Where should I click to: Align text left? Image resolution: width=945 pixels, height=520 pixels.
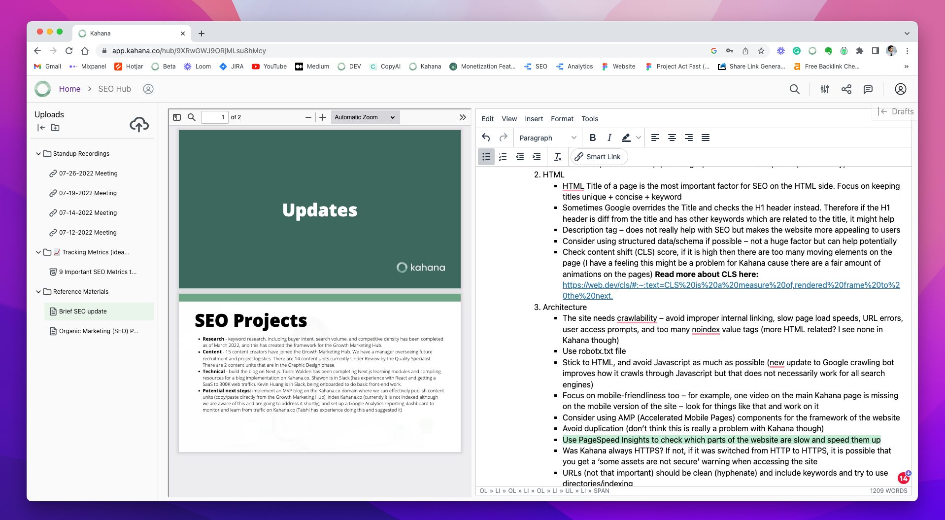(655, 138)
